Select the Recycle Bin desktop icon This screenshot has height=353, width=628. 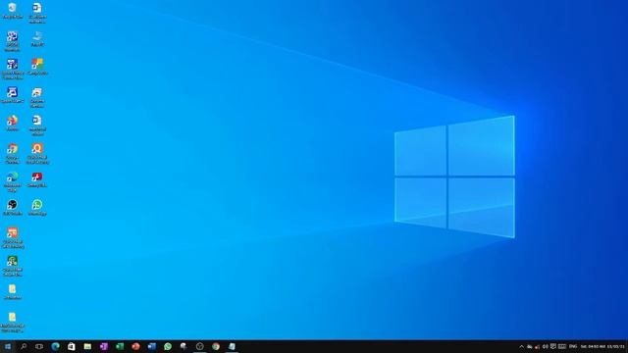[12, 11]
